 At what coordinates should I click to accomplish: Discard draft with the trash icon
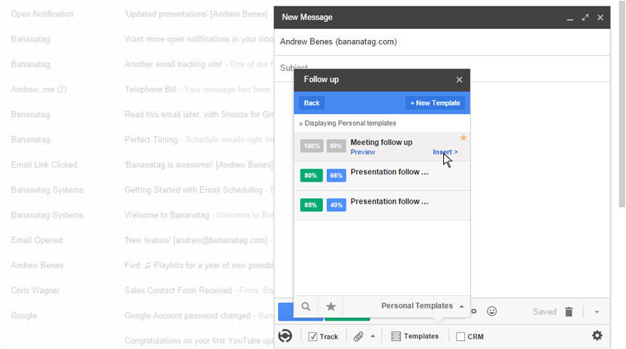click(x=568, y=312)
